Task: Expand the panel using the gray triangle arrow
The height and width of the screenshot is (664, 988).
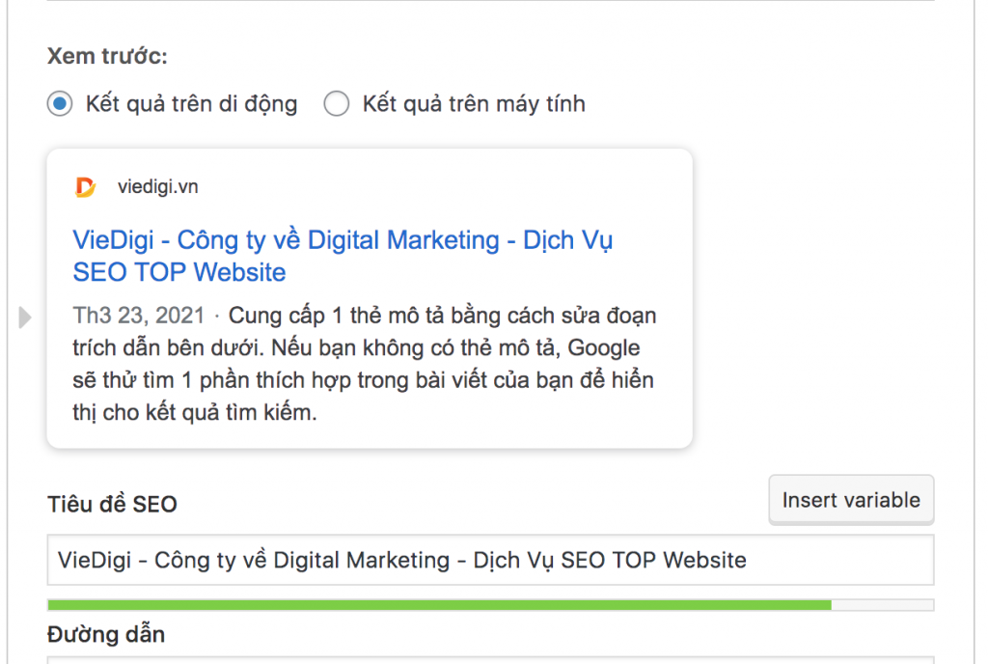Action: (24, 316)
